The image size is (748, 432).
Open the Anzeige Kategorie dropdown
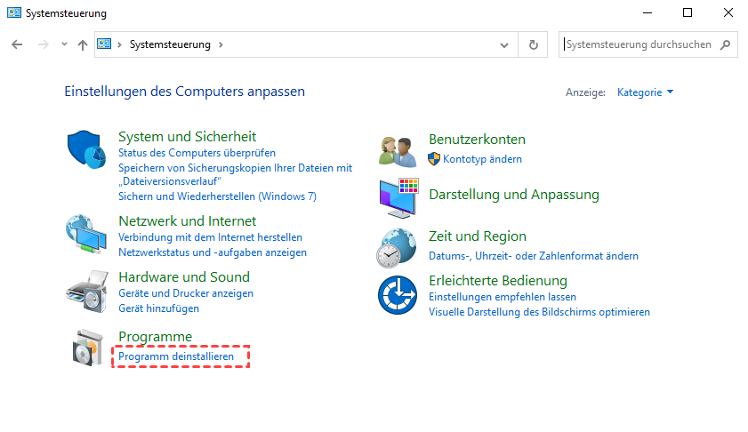pyautogui.click(x=646, y=92)
